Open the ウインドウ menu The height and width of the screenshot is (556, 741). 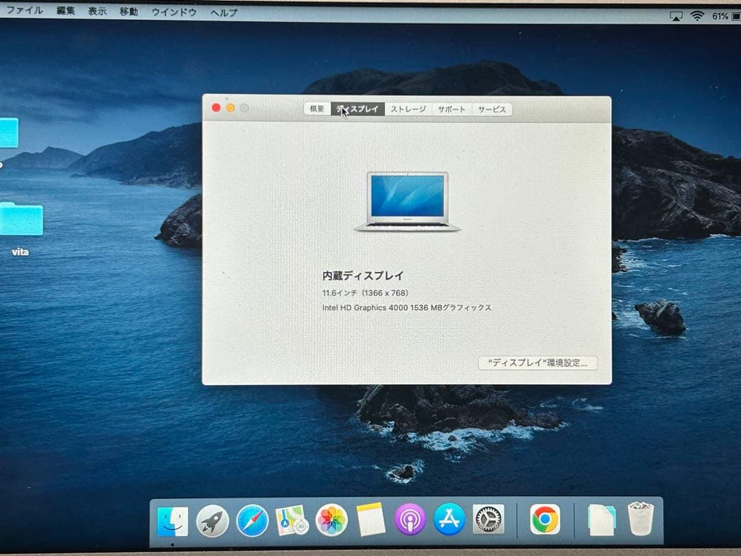point(174,12)
